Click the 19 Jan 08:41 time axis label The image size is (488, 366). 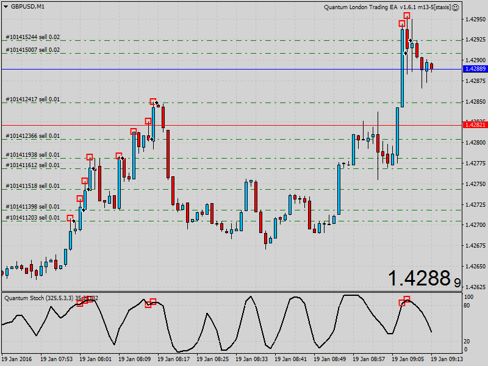(x=291, y=359)
